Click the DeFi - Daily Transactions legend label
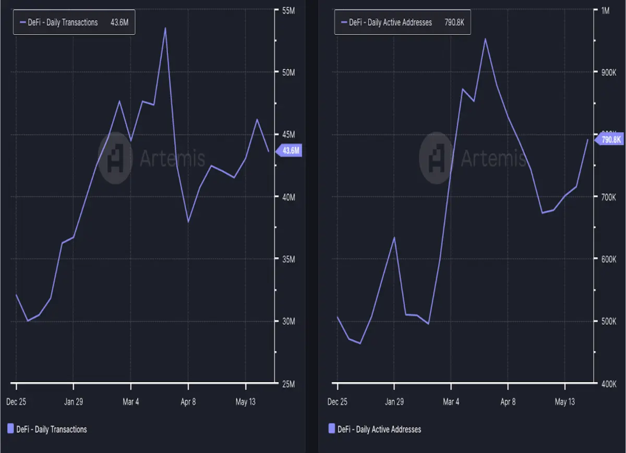Screen dimensions: 626x453 (x=52, y=429)
